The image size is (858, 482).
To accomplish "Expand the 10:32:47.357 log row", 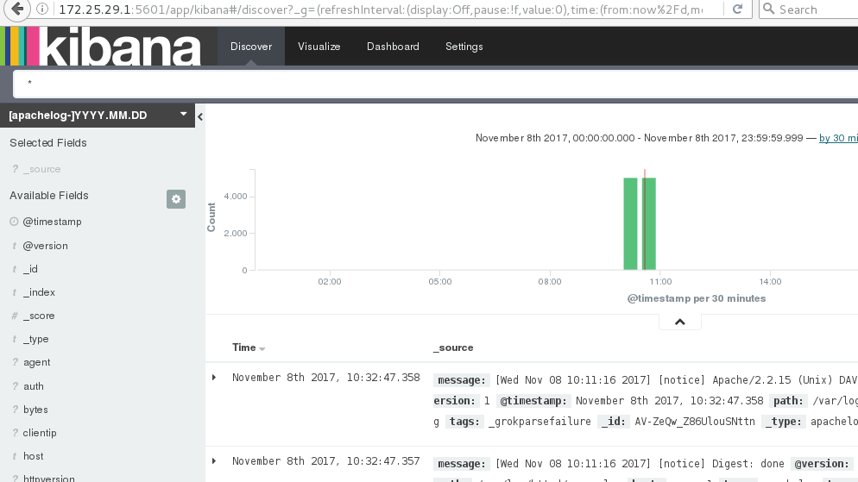I will tap(214, 460).
